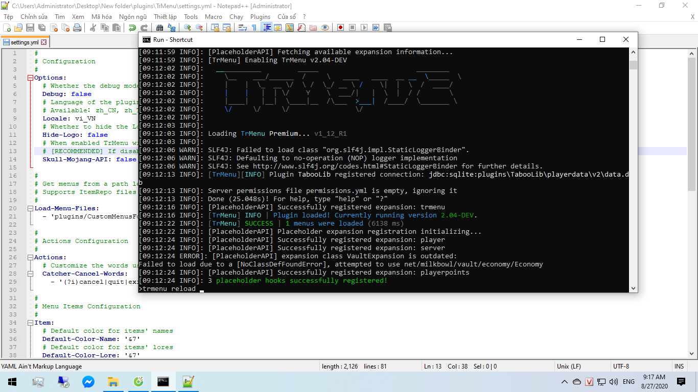Toggle the Word Wrap toolbar icon
The height and width of the screenshot is (392, 698).
click(243, 28)
